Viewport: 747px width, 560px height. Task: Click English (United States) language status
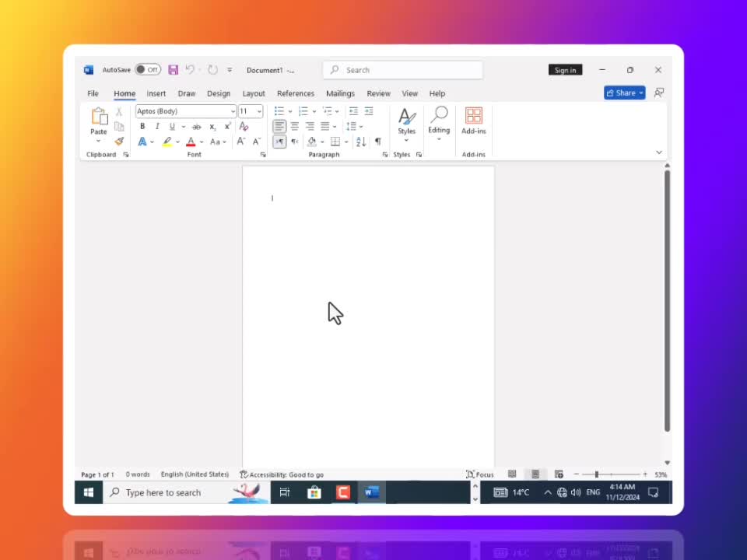[x=195, y=474]
